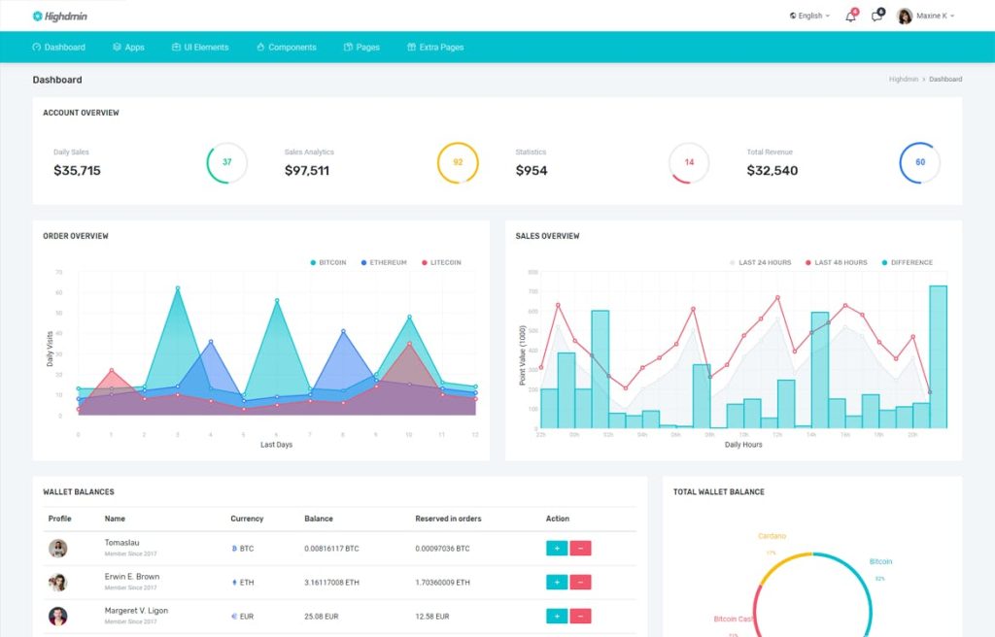Open the UI Elements menu
This screenshot has width=995, height=637.
pos(200,47)
